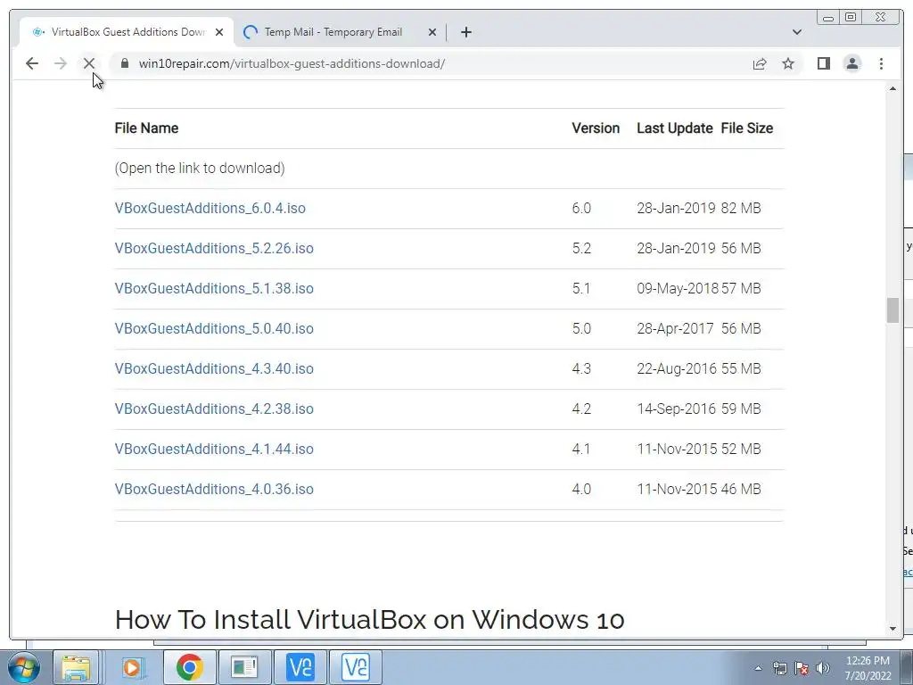This screenshot has width=913, height=685.
Task: Go back to the previous page
Action: (x=32, y=63)
